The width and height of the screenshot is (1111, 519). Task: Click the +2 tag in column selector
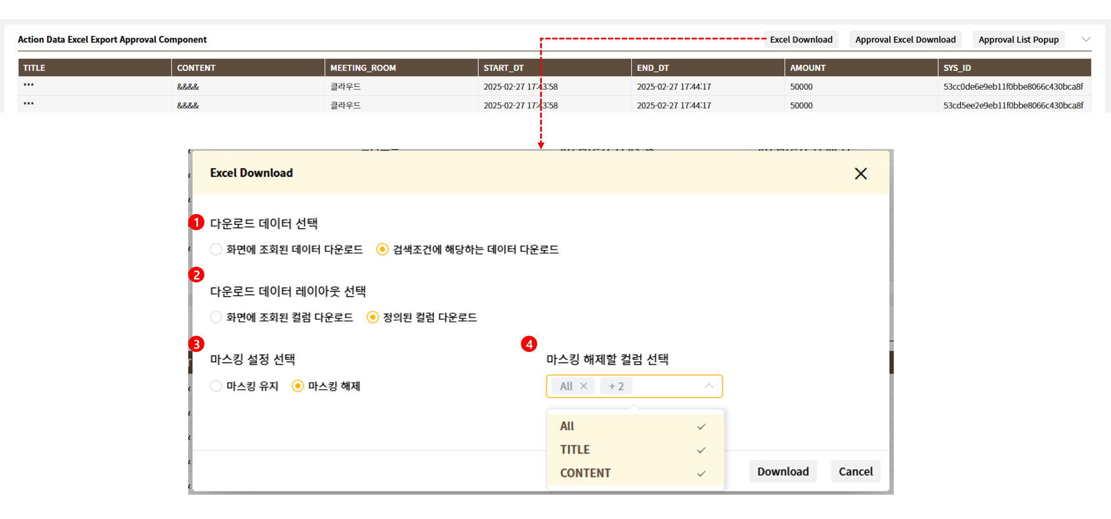(616, 386)
